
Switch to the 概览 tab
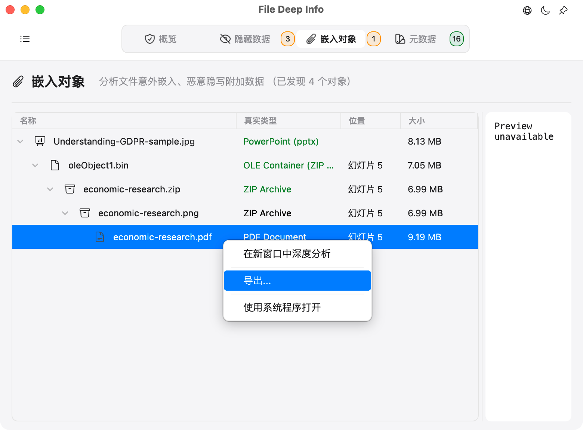click(x=161, y=39)
